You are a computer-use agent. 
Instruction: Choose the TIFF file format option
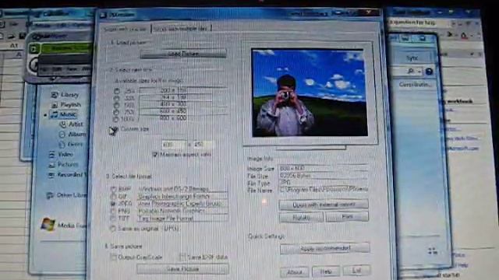[112, 219]
